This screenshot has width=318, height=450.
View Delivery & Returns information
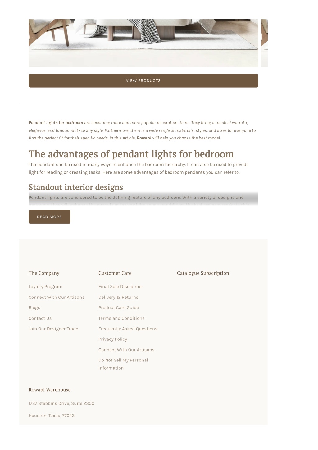pos(118,297)
